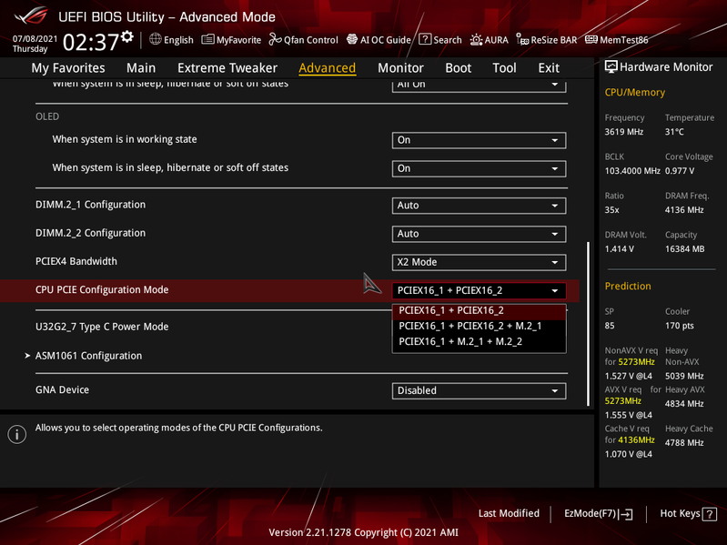The image size is (727, 545).
Task: Open the Extreme Tweaker tab
Action: pos(227,68)
